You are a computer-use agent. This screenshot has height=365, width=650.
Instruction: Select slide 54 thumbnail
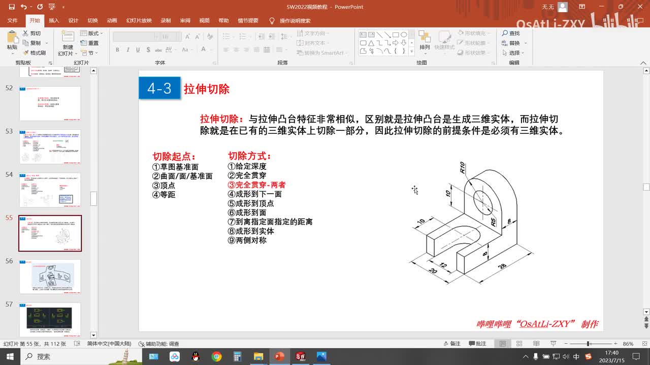pos(50,190)
